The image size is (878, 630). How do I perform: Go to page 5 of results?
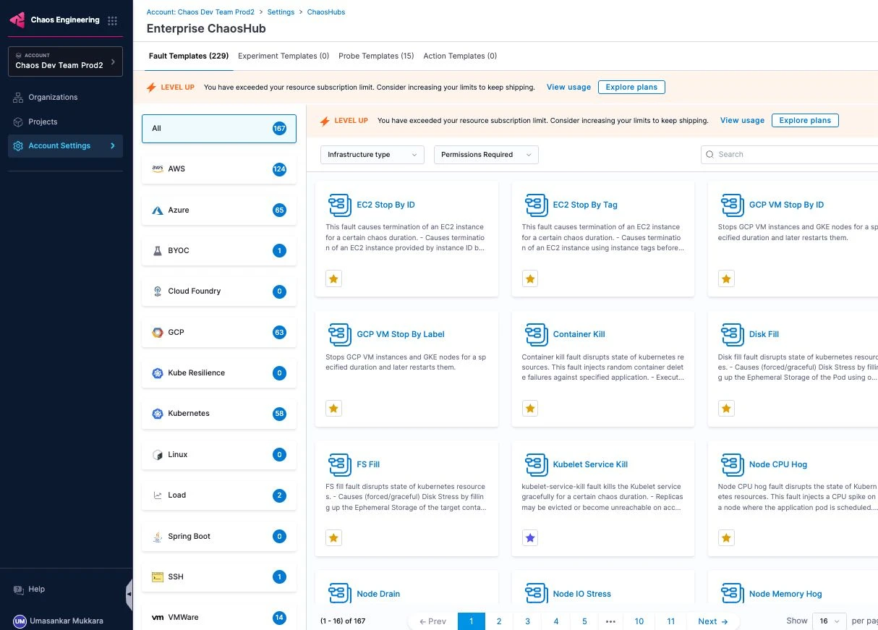click(x=584, y=621)
